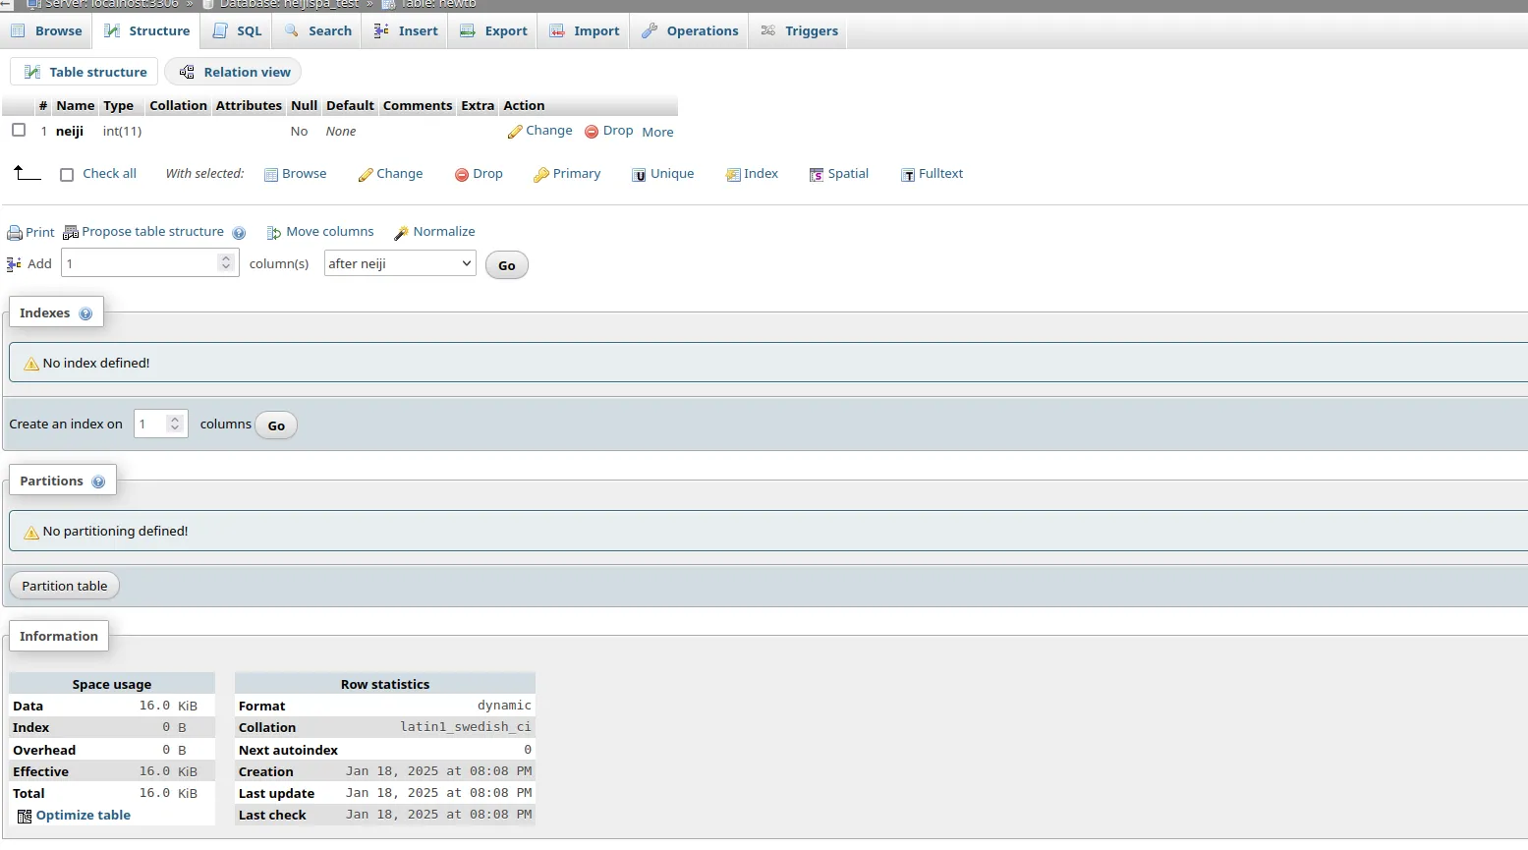Screen dimensions: 1528x850
Task: Click the Move columns link text
Action: [330, 231]
